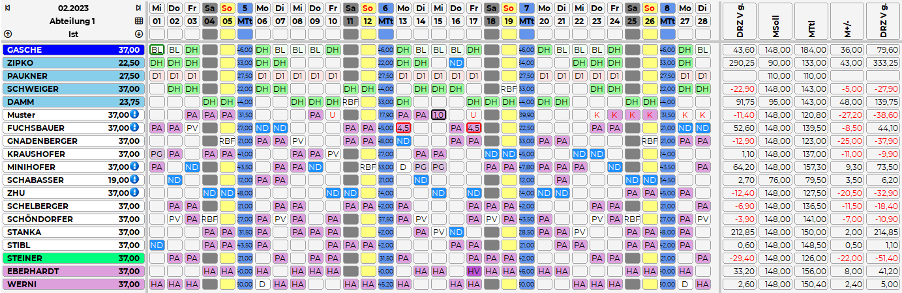The image size is (902, 293).
Task: Click the blue alert icon next to ZHU
Action: click(x=134, y=193)
